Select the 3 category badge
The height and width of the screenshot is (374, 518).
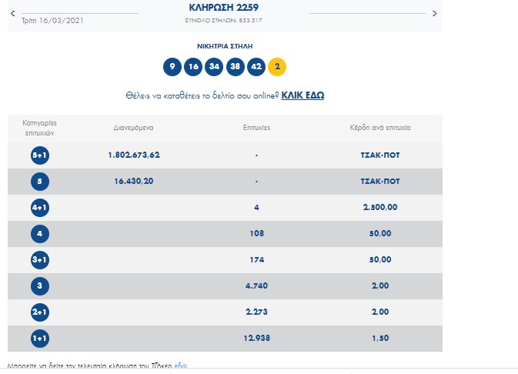40,286
